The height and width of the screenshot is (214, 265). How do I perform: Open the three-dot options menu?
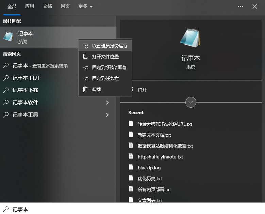pyautogui.click(x=241, y=6)
